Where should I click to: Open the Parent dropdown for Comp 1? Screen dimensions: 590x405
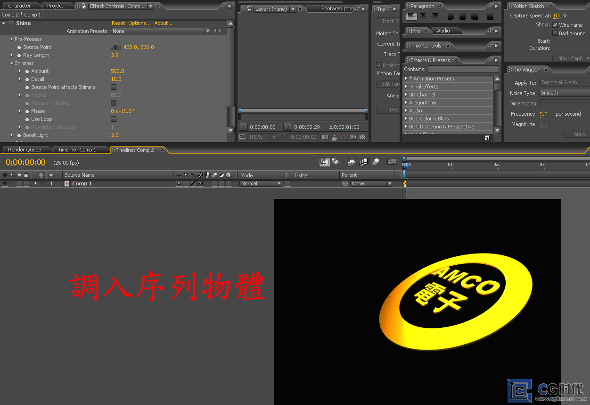pos(371,183)
